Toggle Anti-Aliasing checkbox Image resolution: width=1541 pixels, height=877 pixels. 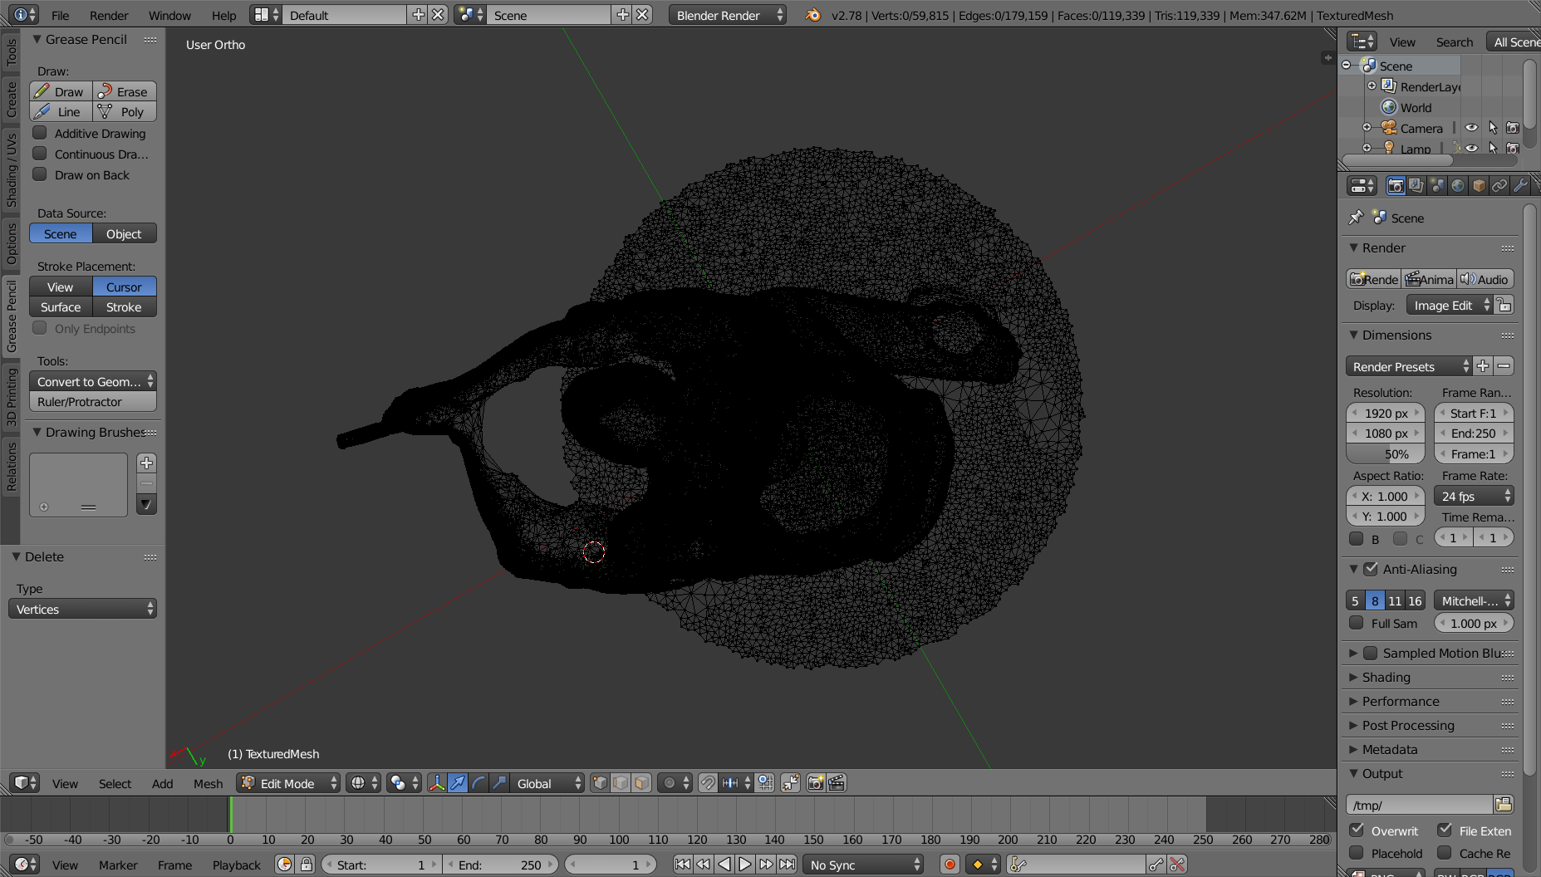[1371, 569]
